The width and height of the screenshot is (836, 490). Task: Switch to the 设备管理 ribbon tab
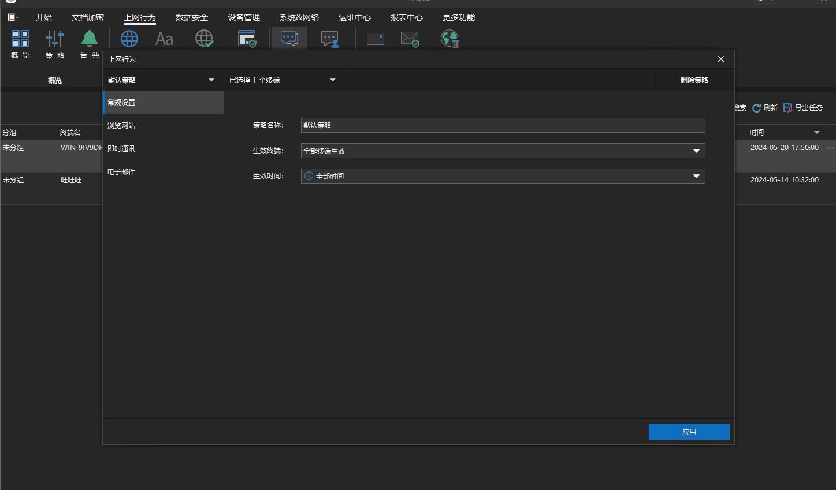pos(244,17)
